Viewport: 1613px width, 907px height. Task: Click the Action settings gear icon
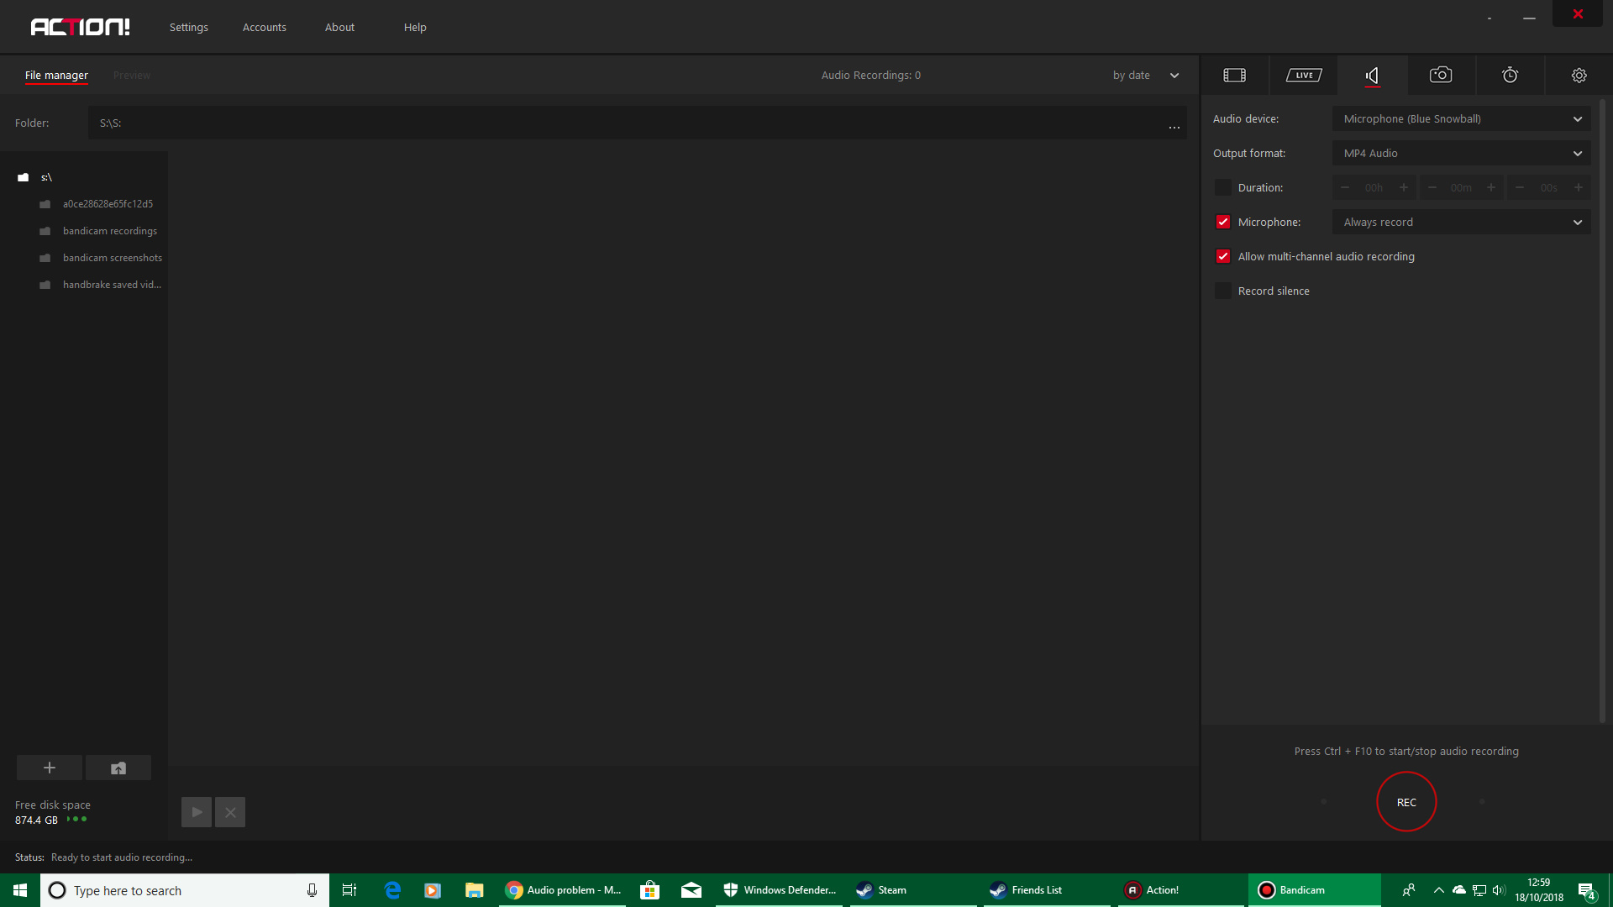click(x=1579, y=76)
